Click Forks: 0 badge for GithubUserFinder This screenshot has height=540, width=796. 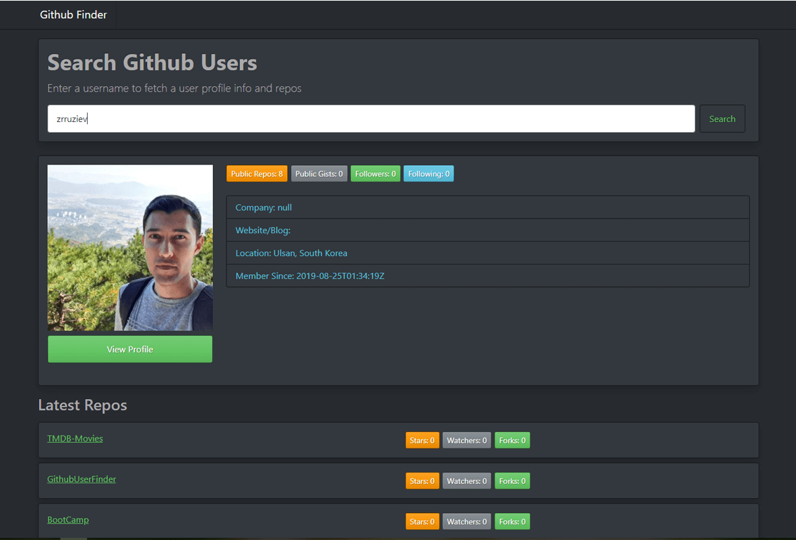click(512, 481)
